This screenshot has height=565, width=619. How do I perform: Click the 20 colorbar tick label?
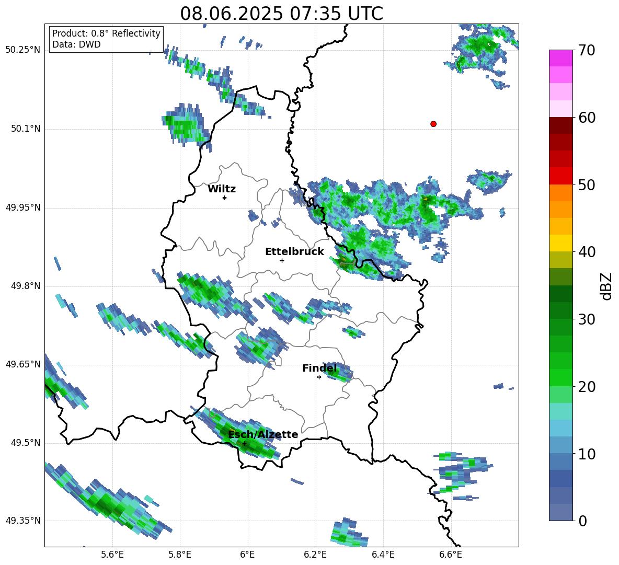pos(587,387)
